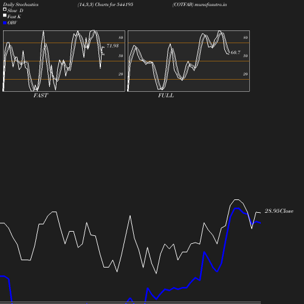The height and width of the screenshot is (304, 304).
Task: Select '(14,3,3) Charts for 544195' heading
Action: click(x=105, y=5)
